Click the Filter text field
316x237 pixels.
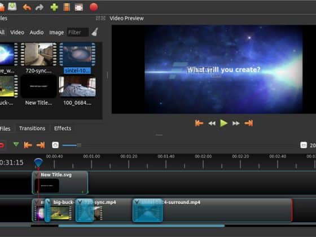[x=78, y=32]
